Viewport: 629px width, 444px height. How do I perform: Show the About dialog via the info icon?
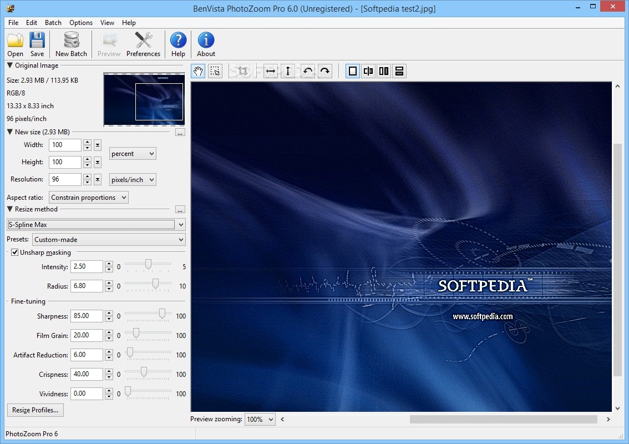tap(206, 44)
